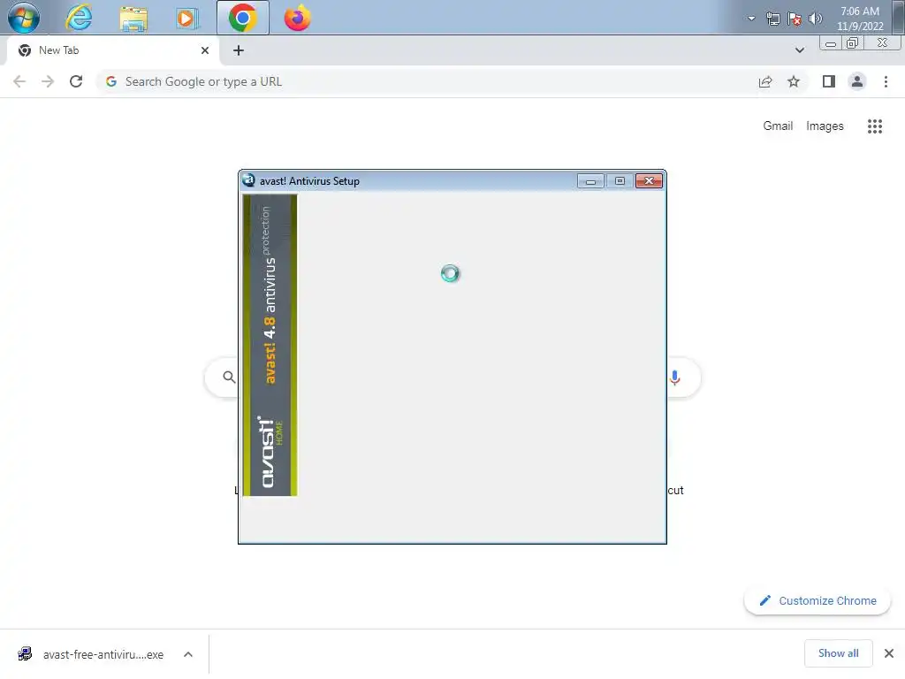This screenshot has height=679, width=905.
Task: Open the Chrome profile avatar
Action: 857,82
